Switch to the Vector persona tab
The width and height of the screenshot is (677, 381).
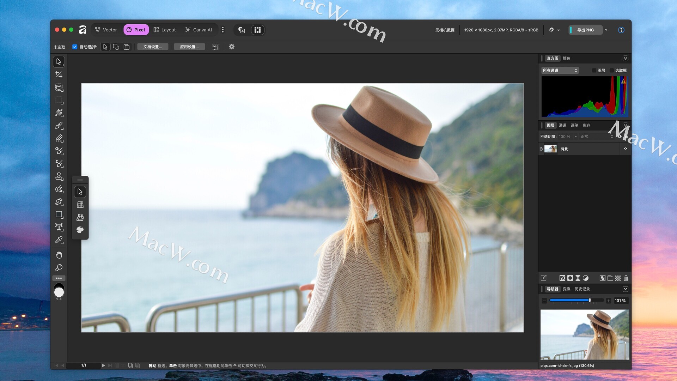[106, 30]
